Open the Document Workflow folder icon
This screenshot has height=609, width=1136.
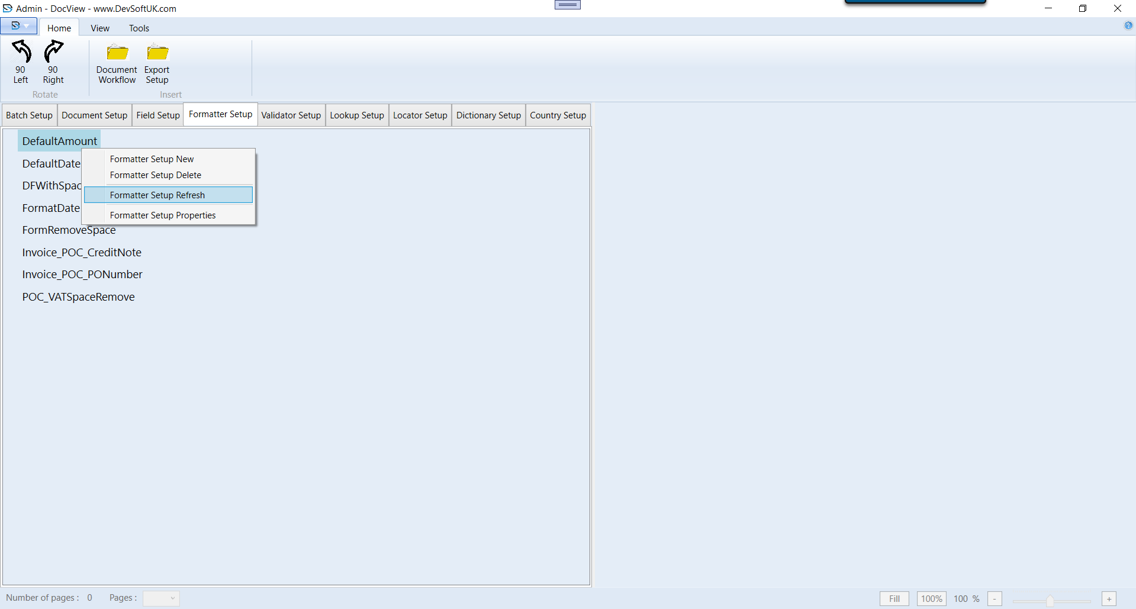(x=117, y=53)
